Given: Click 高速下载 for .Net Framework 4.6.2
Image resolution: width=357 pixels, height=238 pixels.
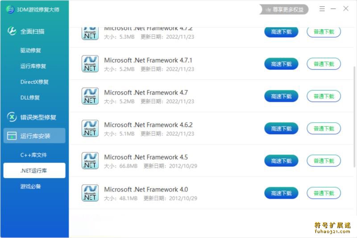Looking at the screenshot, I should (281, 129).
